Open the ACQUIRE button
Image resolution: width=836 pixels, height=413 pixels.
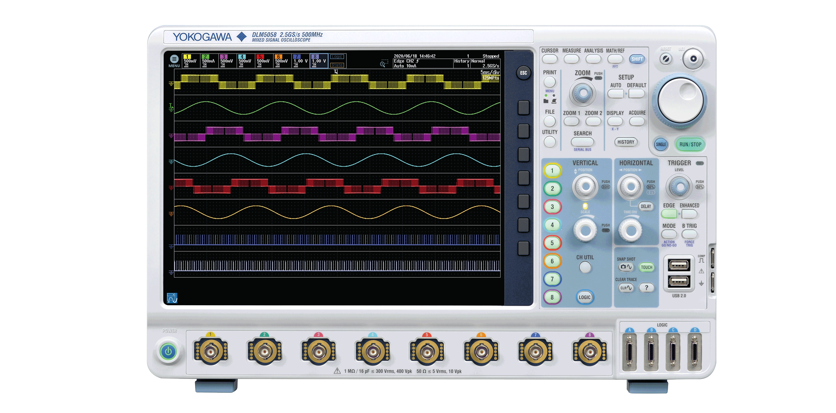click(637, 121)
